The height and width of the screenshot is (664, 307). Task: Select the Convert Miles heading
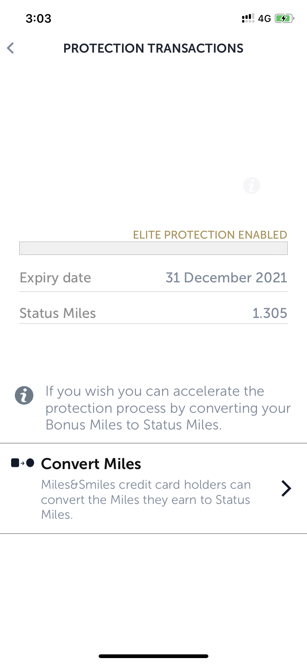[x=91, y=464]
